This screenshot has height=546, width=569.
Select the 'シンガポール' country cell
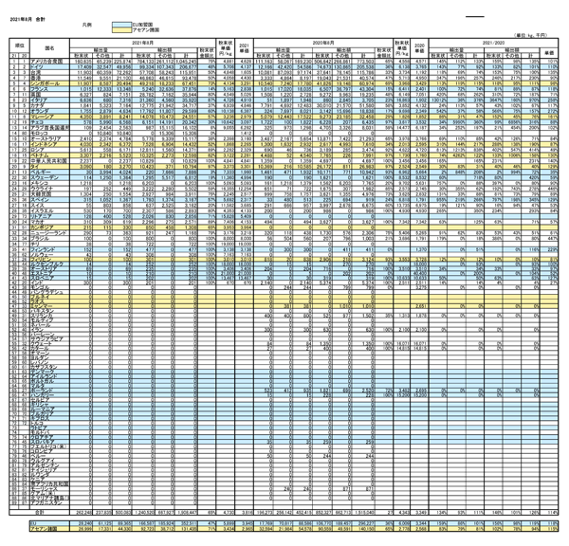(49, 83)
